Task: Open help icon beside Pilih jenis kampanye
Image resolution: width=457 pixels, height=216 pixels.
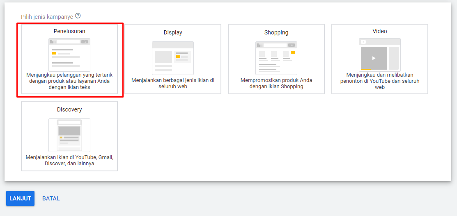Action: tap(78, 16)
